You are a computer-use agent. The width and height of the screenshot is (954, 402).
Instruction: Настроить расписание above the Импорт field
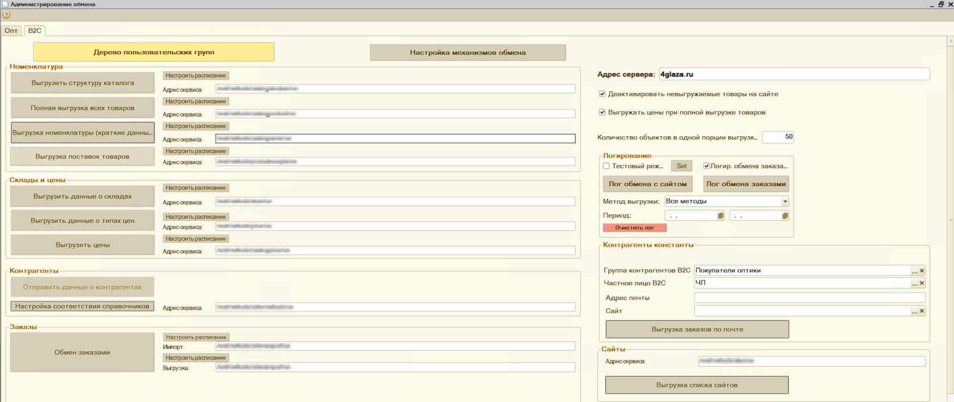[x=196, y=337]
